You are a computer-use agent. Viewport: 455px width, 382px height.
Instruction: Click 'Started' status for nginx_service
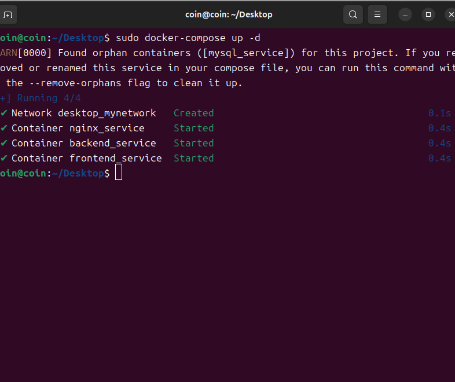[193, 128]
